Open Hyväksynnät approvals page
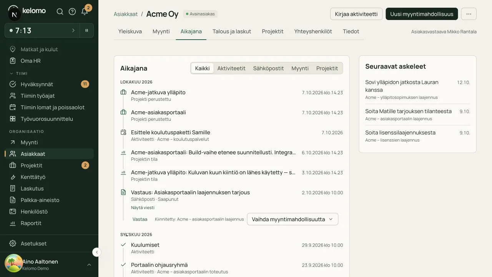The height and width of the screenshot is (277, 492). 49,84
